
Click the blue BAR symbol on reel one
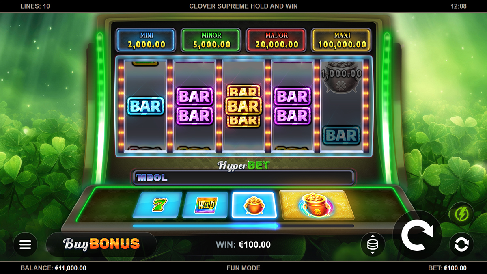145,106
